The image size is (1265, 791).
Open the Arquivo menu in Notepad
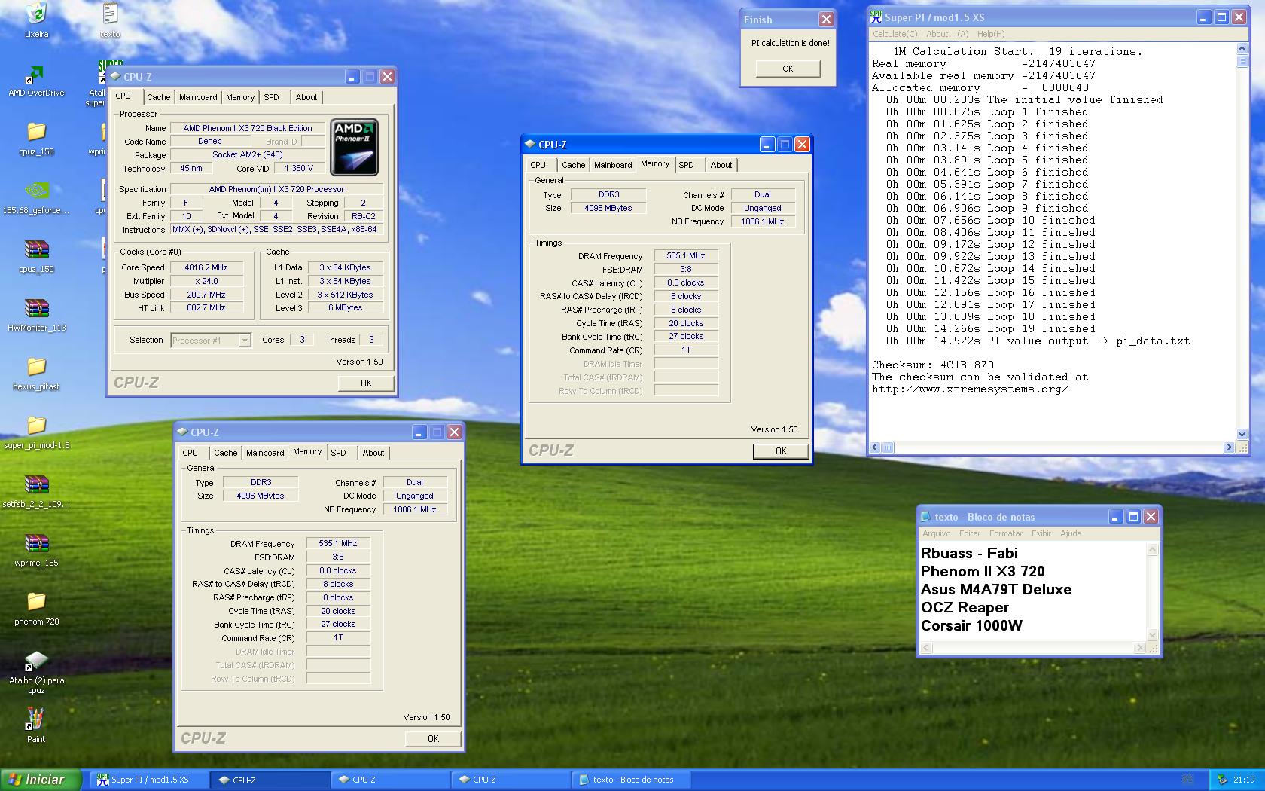[x=937, y=533]
